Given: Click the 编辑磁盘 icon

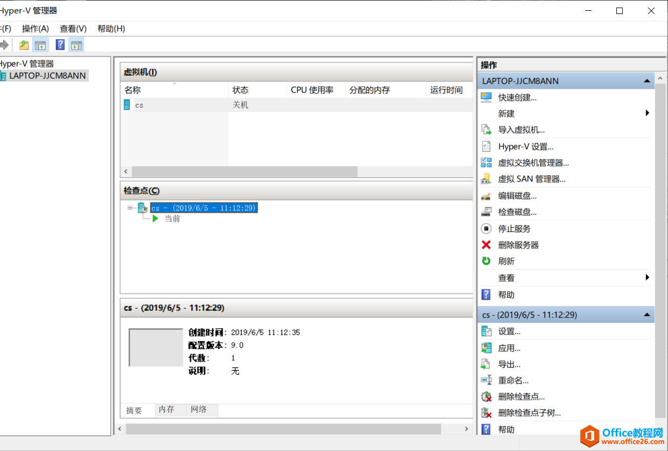Looking at the screenshot, I should tap(486, 196).
